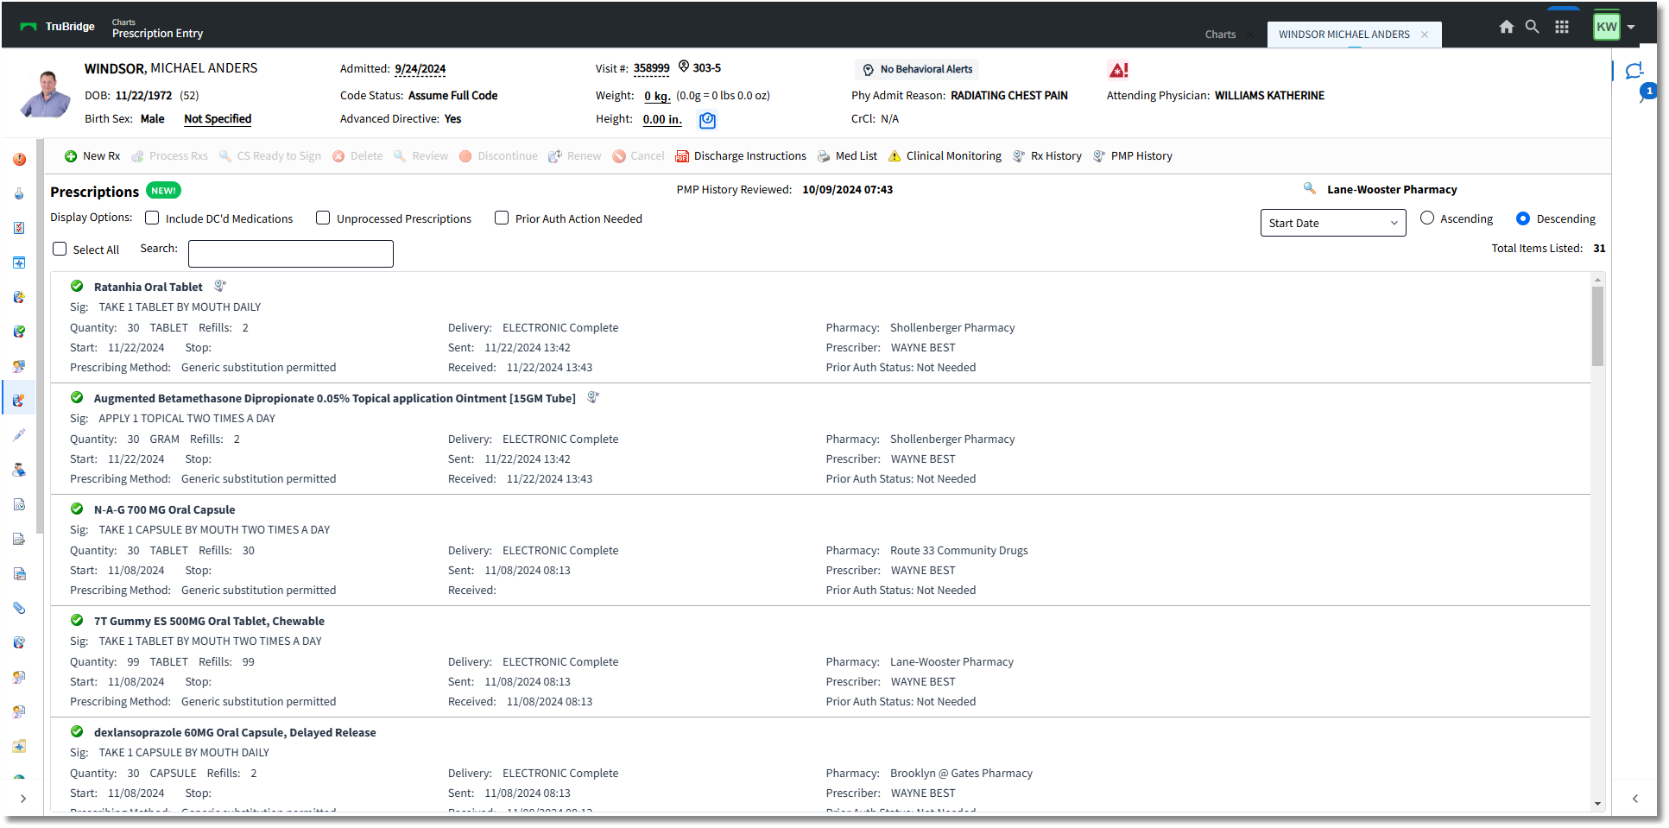Click Review toolbar item

420,156
